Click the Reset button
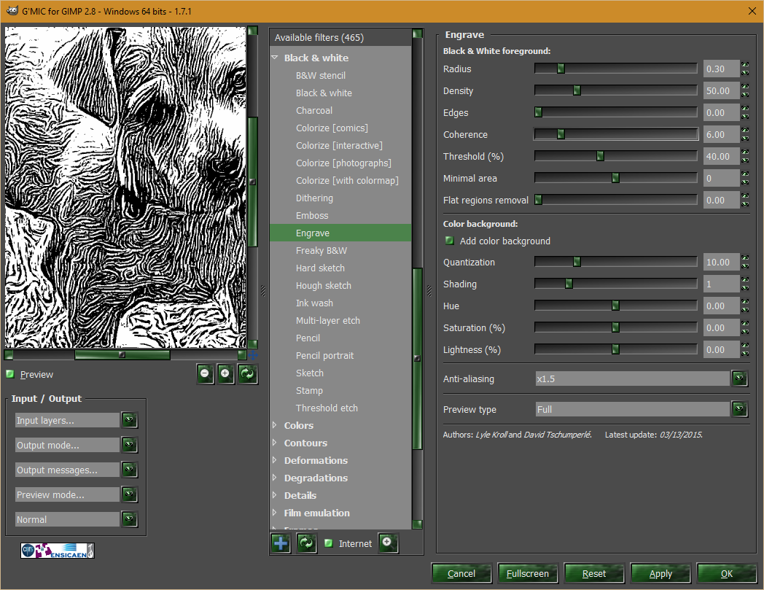This screenshot has width=764, height=590. click(594, 573)
